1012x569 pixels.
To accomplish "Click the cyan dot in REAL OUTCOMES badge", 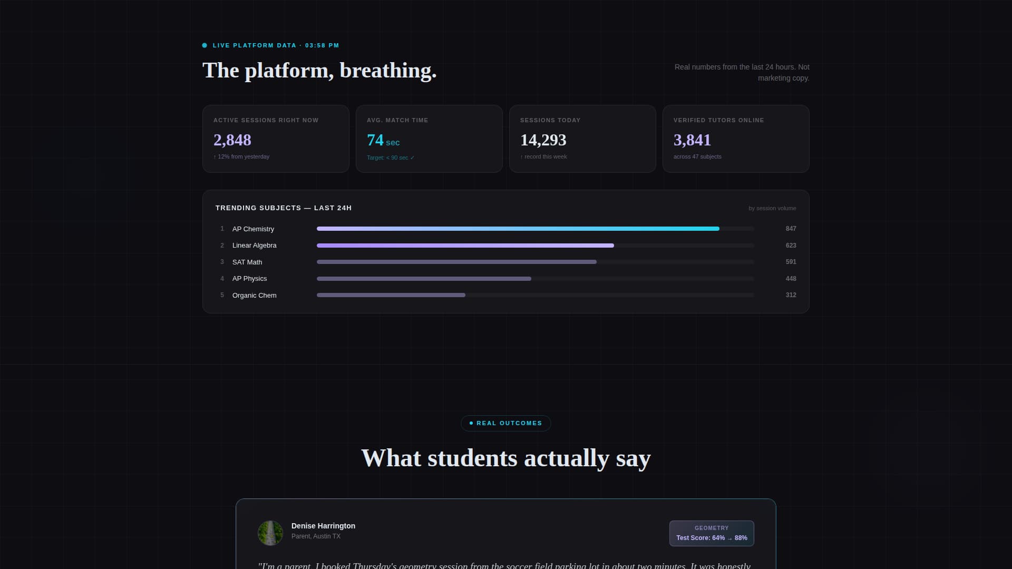I will click(471, 423).
